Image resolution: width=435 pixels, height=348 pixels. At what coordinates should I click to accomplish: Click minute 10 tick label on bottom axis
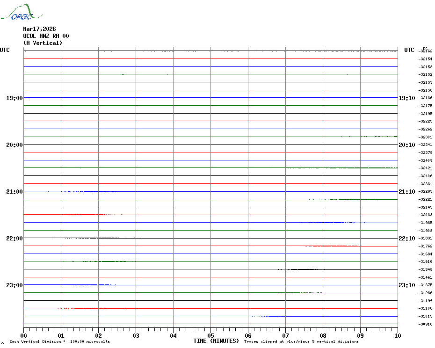(x=398, y=335)
